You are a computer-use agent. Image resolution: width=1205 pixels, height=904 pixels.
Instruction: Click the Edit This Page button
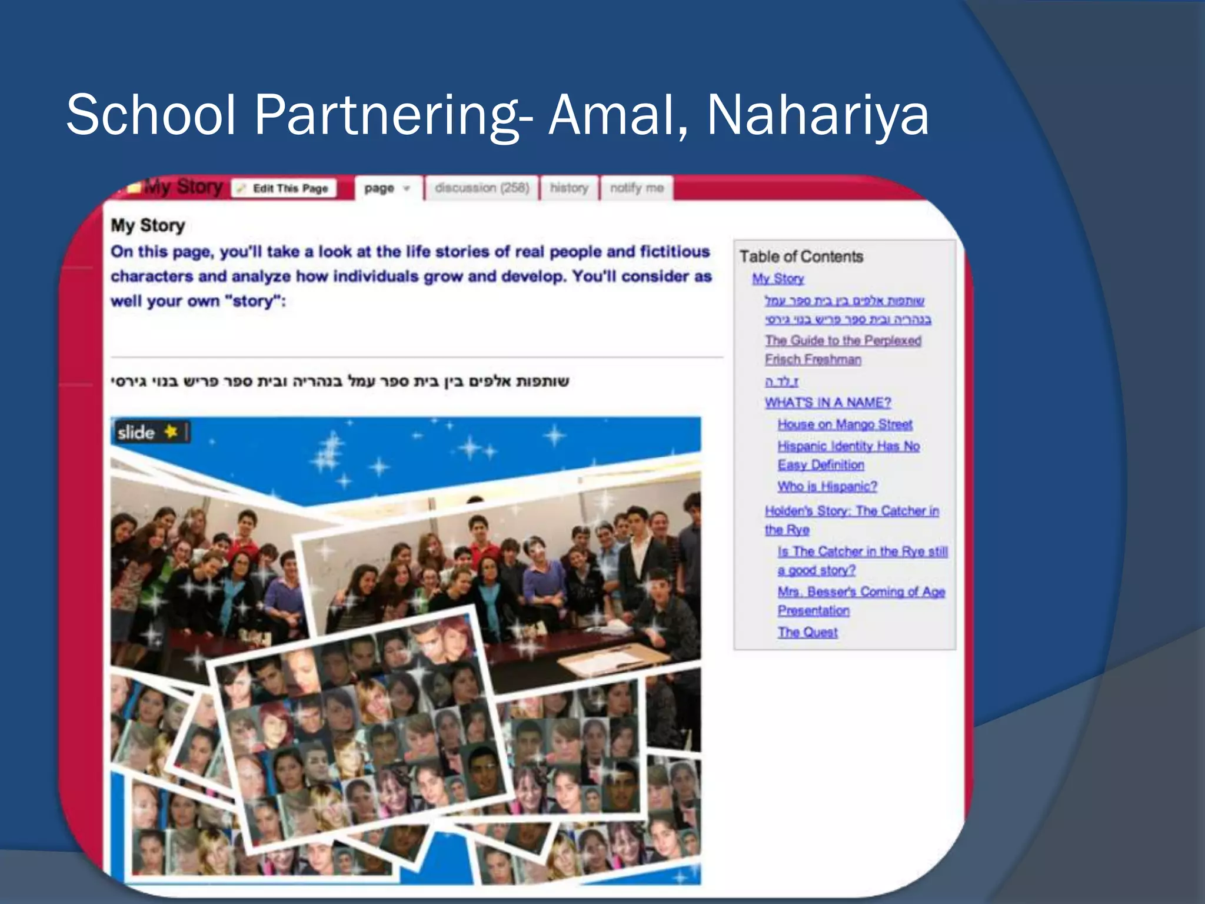pos(284,188)
